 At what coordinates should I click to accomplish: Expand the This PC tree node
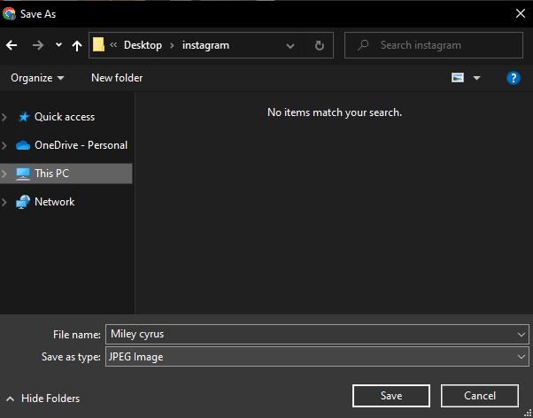(4, 174)
